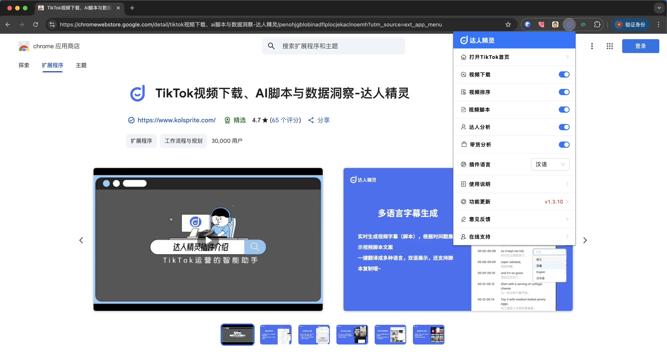The height and width of the screenshot is (362, 667).
Task: Click the 视频排序 sorting icon
Action: (463, 92)
